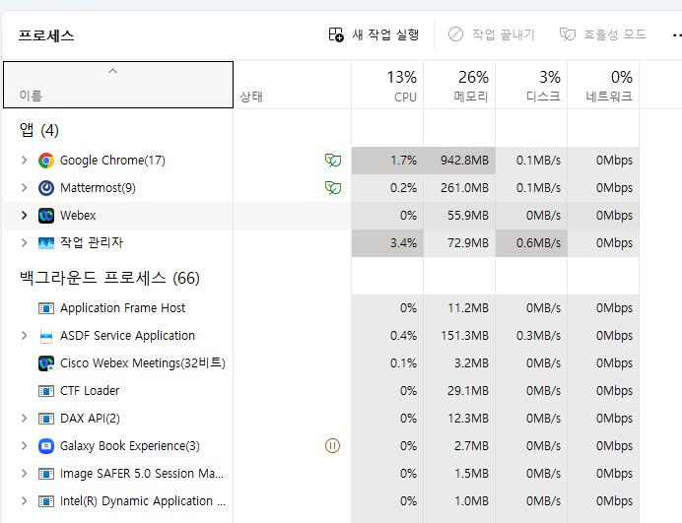
Task: Click the ASDF Service Application icon
Action: click(46, 336)
